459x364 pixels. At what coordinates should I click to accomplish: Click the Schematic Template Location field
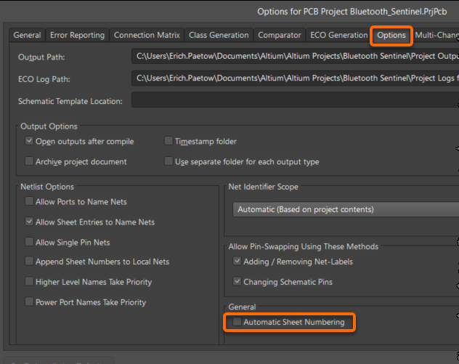coord(295,101)
